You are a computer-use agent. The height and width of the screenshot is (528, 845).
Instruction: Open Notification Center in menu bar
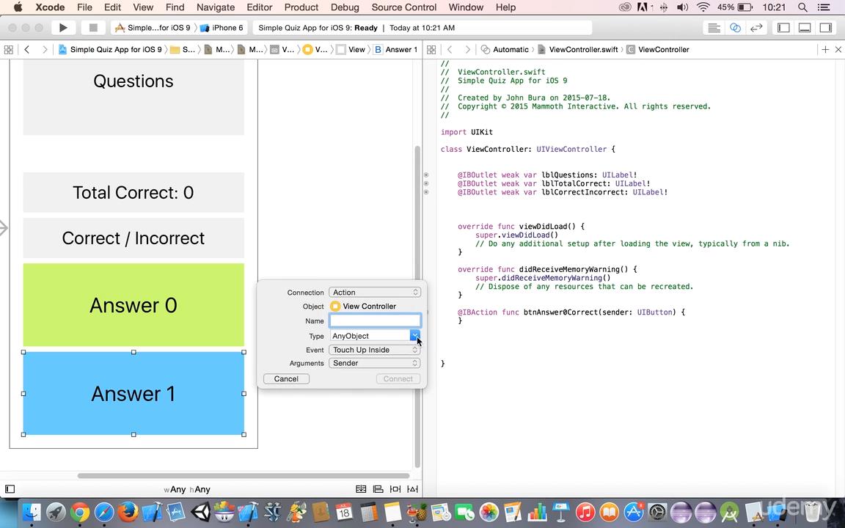click(x=824, y=7)
